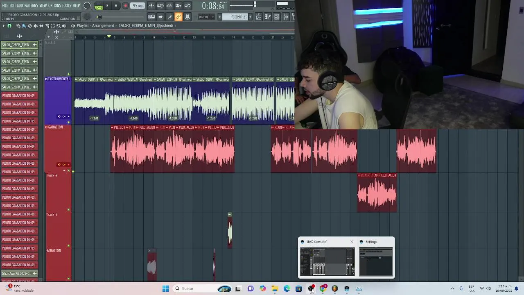Open File Explorer from the taskbar
The width and height of the screenshot is (524, 295).
click(275, 288)
